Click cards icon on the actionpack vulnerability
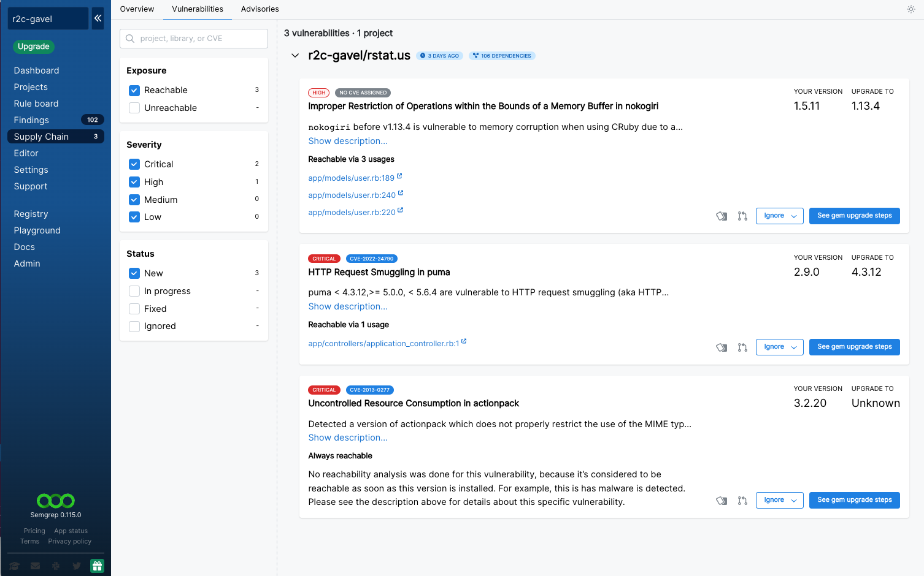 [x=722, y=501]
